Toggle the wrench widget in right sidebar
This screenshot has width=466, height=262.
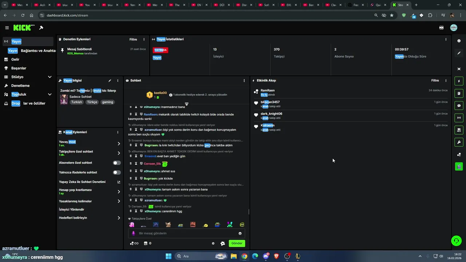[459, 142]
